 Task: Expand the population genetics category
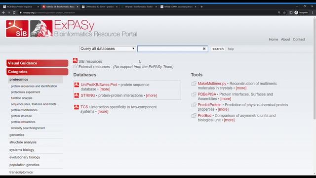pos(24,165)
